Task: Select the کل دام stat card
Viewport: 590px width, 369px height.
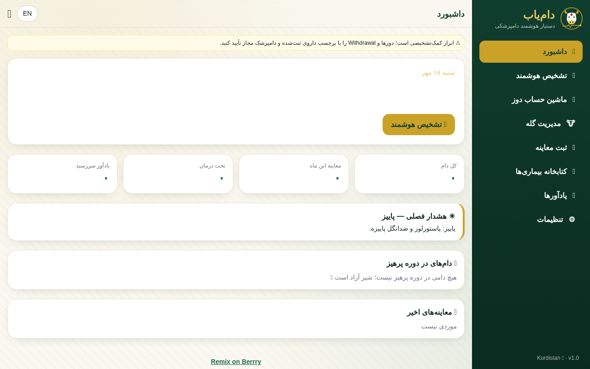Action: (409, 174)
